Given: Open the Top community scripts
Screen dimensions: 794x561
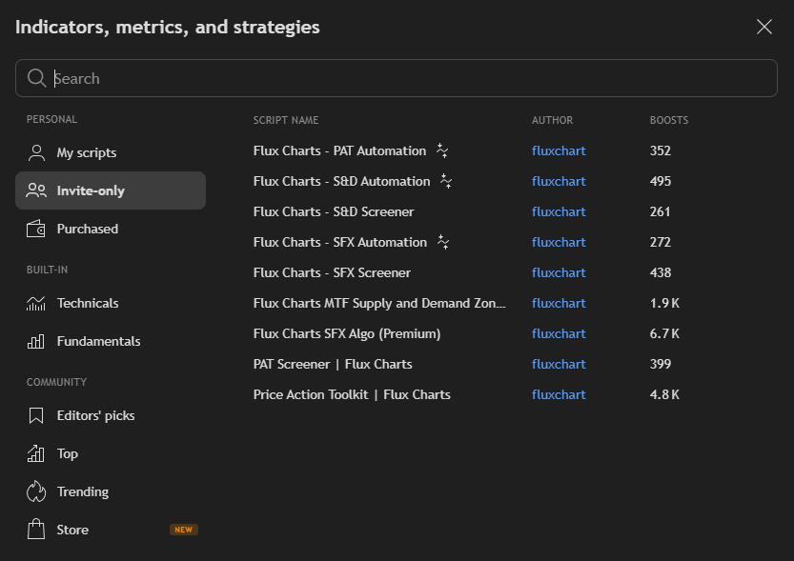Looking at the screenshot, I should click(x=111, y=453).
